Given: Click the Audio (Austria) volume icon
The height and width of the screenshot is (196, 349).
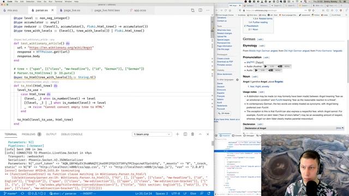Looking at the screenshot, I should click(x=280, y=66).
